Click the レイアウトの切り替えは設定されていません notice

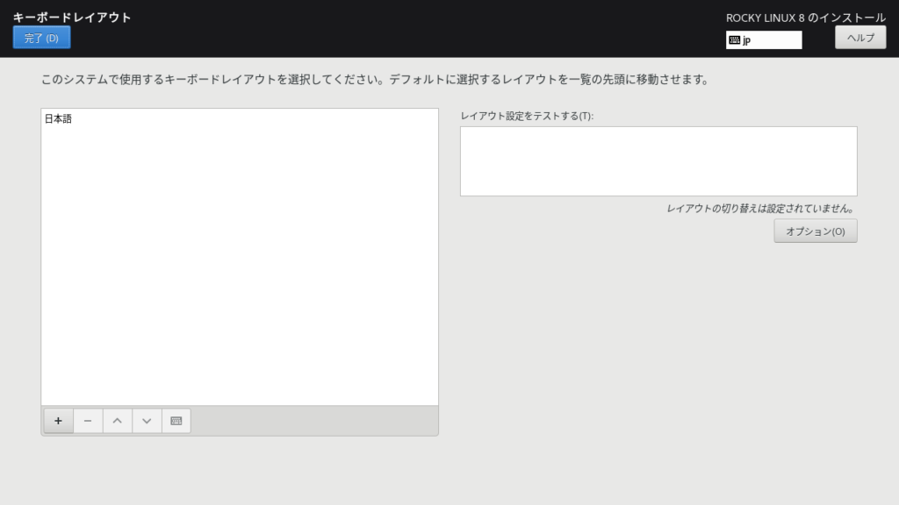(x=760, y=209)
